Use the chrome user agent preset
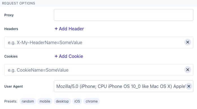This screenshot has height=109, width=197. (x=92, y=101)
